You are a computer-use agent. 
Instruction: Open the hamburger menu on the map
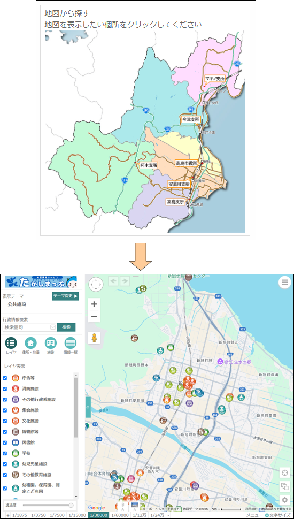(x=285, y=283)
